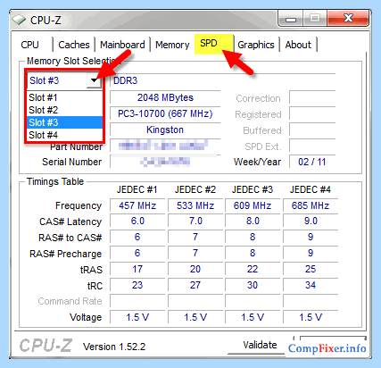
Task: Click the tRC value 23
Action: point(137,285)
